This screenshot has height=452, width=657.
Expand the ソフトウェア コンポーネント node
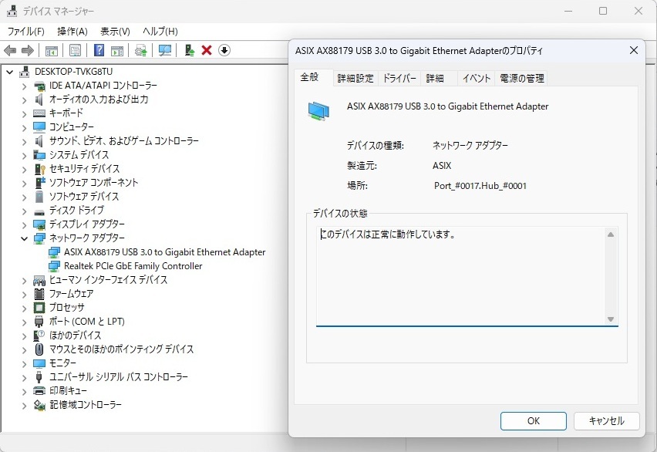pyautogui.click(x=25, y=183)
